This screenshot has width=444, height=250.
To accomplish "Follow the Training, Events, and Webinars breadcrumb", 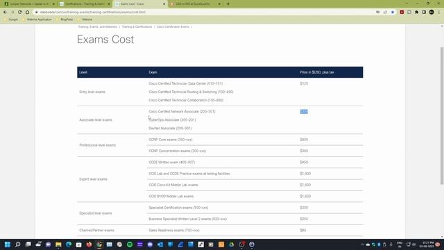I will coord(97,26).
